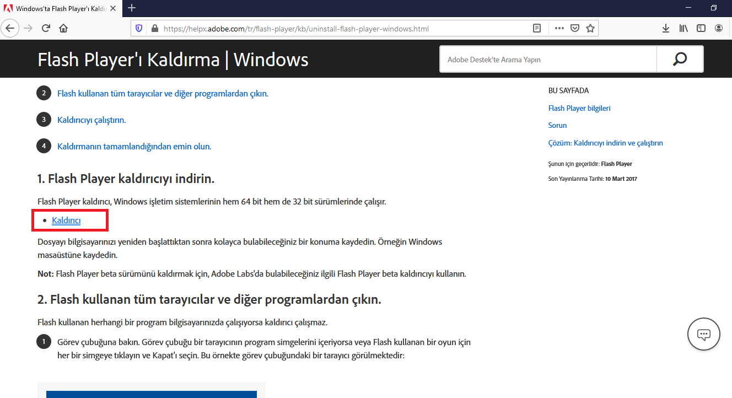
Task: Open the Firefox home page
Action: click(x=64, y=28)
